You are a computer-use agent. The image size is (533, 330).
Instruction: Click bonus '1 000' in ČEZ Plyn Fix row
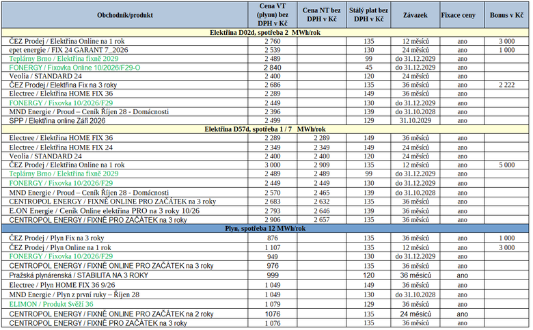click(507, 238)
